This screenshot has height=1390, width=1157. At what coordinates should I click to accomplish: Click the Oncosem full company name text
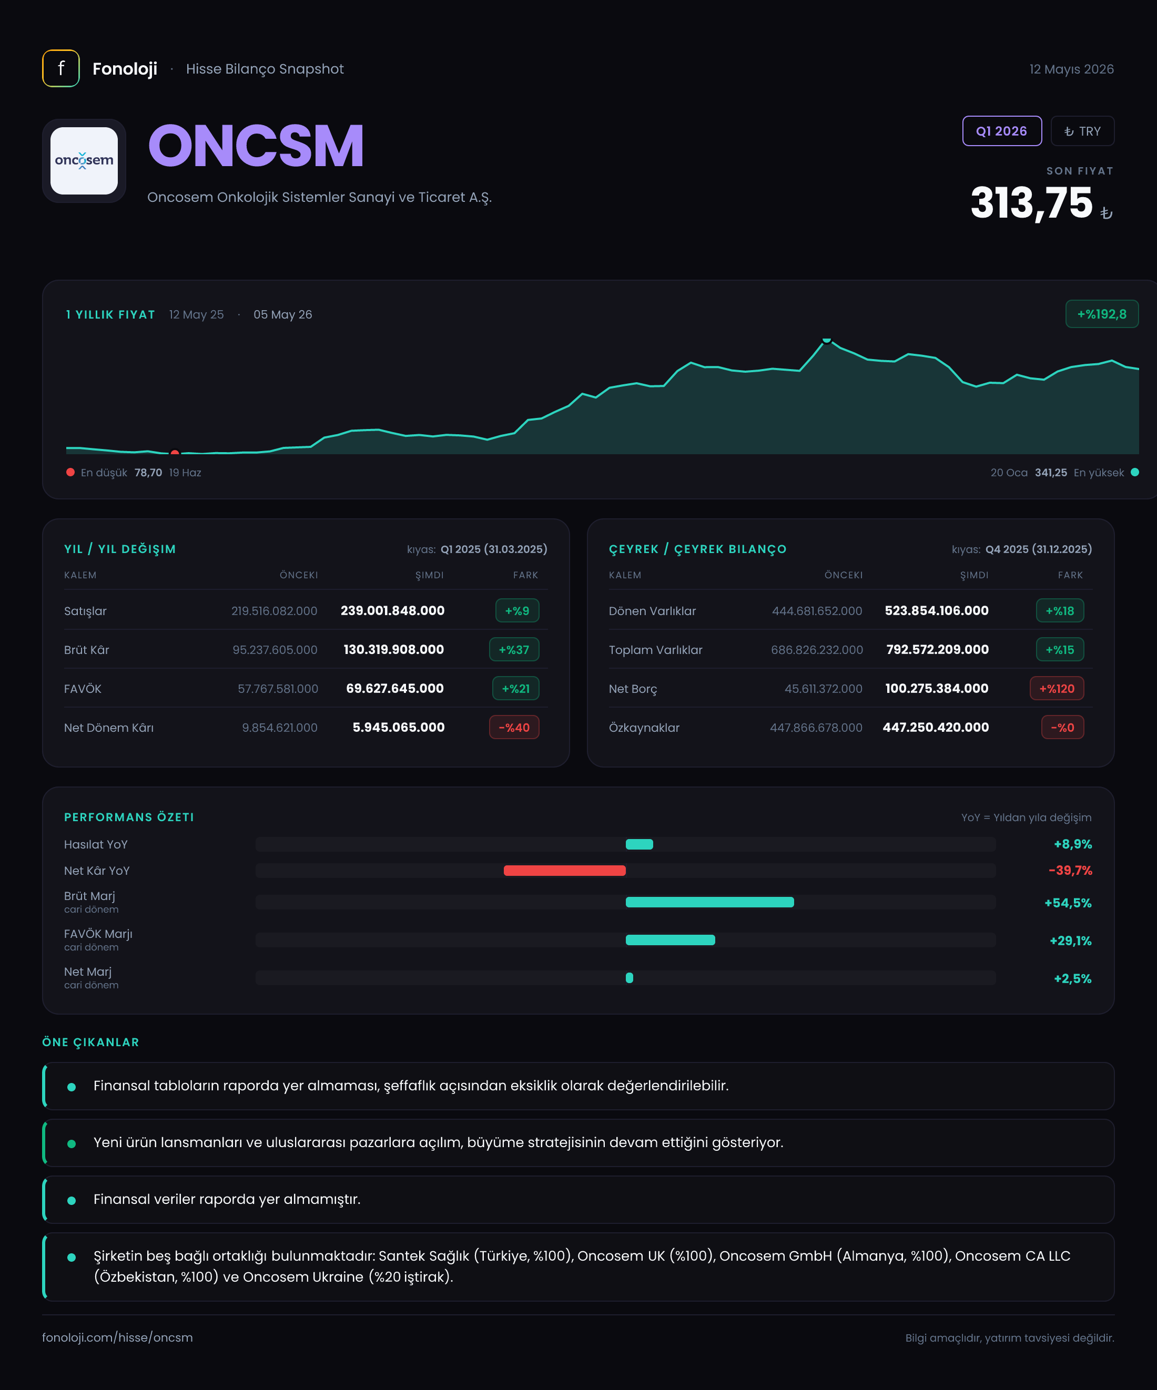click(x=319, y=197)
